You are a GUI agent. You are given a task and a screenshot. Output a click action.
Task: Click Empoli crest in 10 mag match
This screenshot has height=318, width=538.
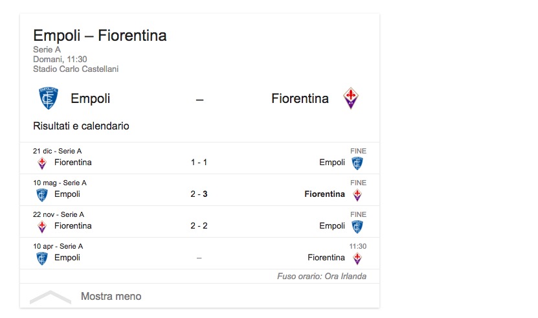[42, 194]
